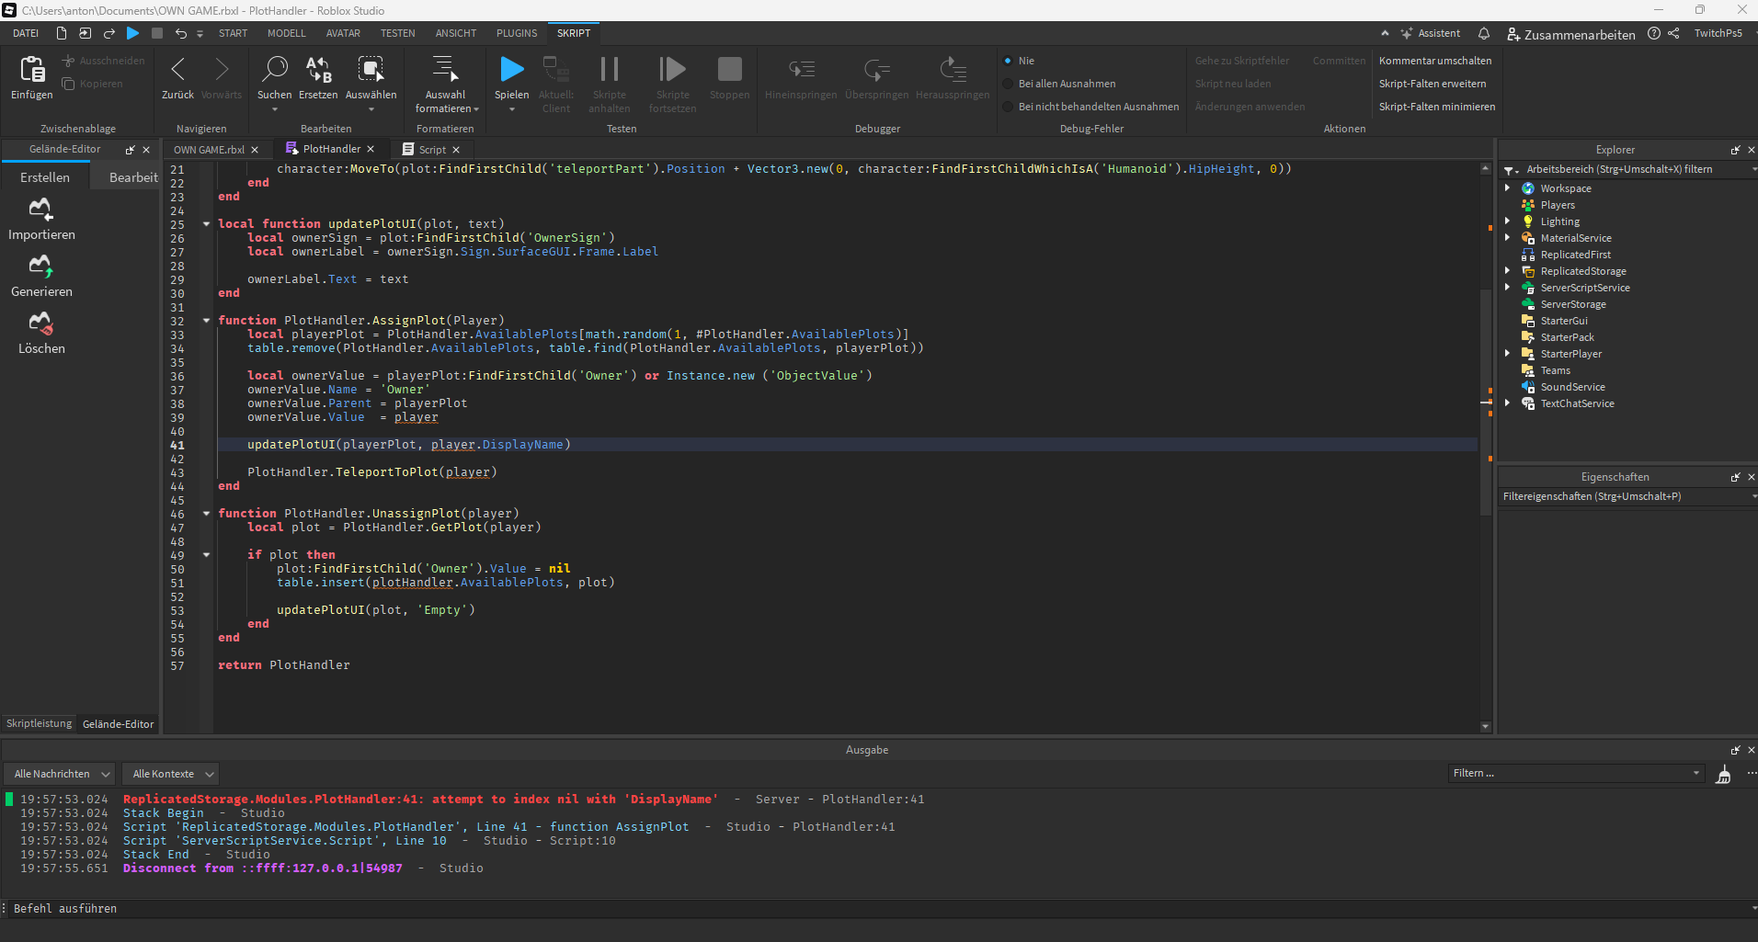Open the MODELL ribbon tab
The width and height of the screenshot is (1758, 942).
(287, 33)
